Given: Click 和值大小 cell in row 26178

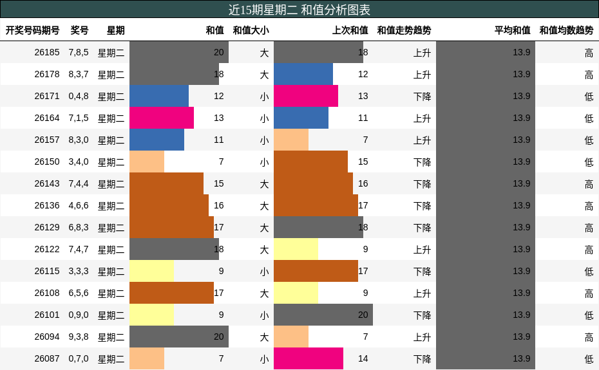Looking at the screenshot, I should [264, 75].
